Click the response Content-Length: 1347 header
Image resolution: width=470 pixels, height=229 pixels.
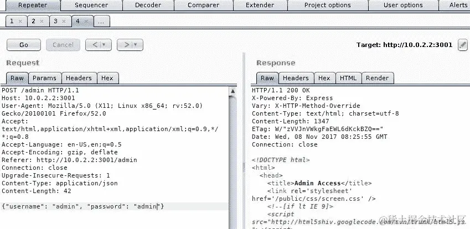[291, 121]
